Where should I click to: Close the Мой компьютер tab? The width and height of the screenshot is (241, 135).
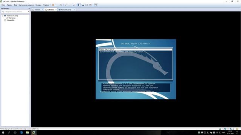click(x=75, y=10)
